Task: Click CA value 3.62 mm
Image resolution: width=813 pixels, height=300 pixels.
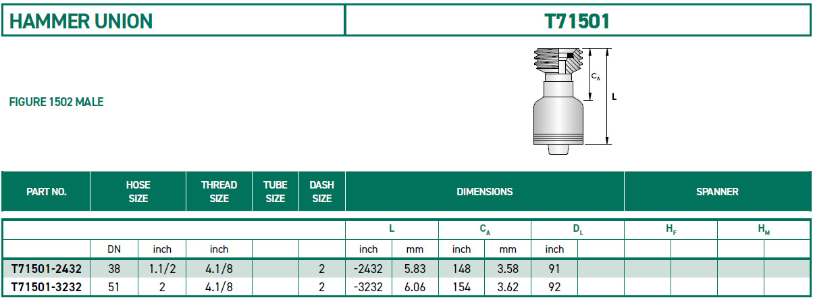Action: pos(508,287)
